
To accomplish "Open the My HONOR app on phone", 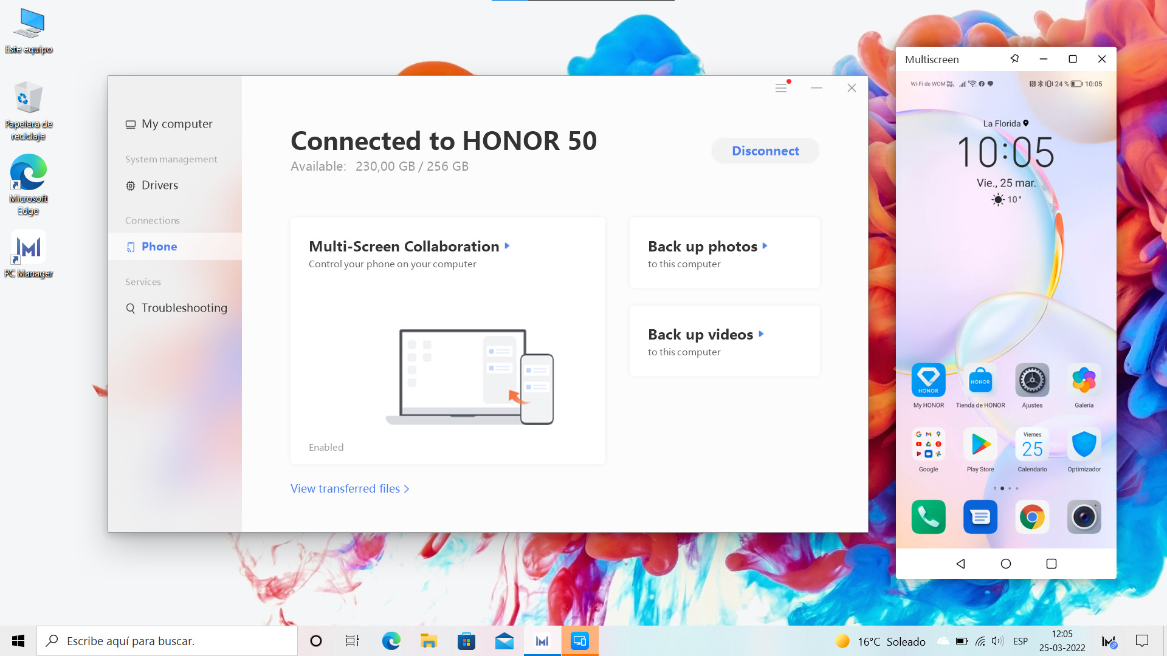I will pos(928,380).
